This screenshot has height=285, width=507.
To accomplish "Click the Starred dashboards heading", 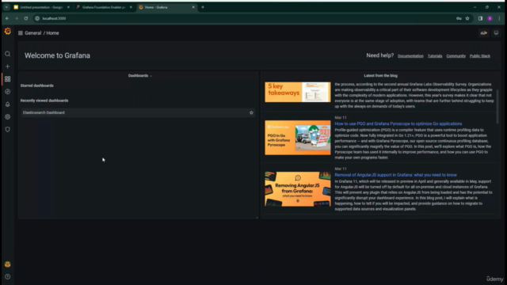I will tap(37, 85).
